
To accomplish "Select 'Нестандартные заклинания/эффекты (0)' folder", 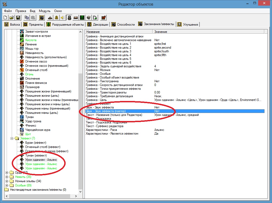I will click(x=38, y=190).
